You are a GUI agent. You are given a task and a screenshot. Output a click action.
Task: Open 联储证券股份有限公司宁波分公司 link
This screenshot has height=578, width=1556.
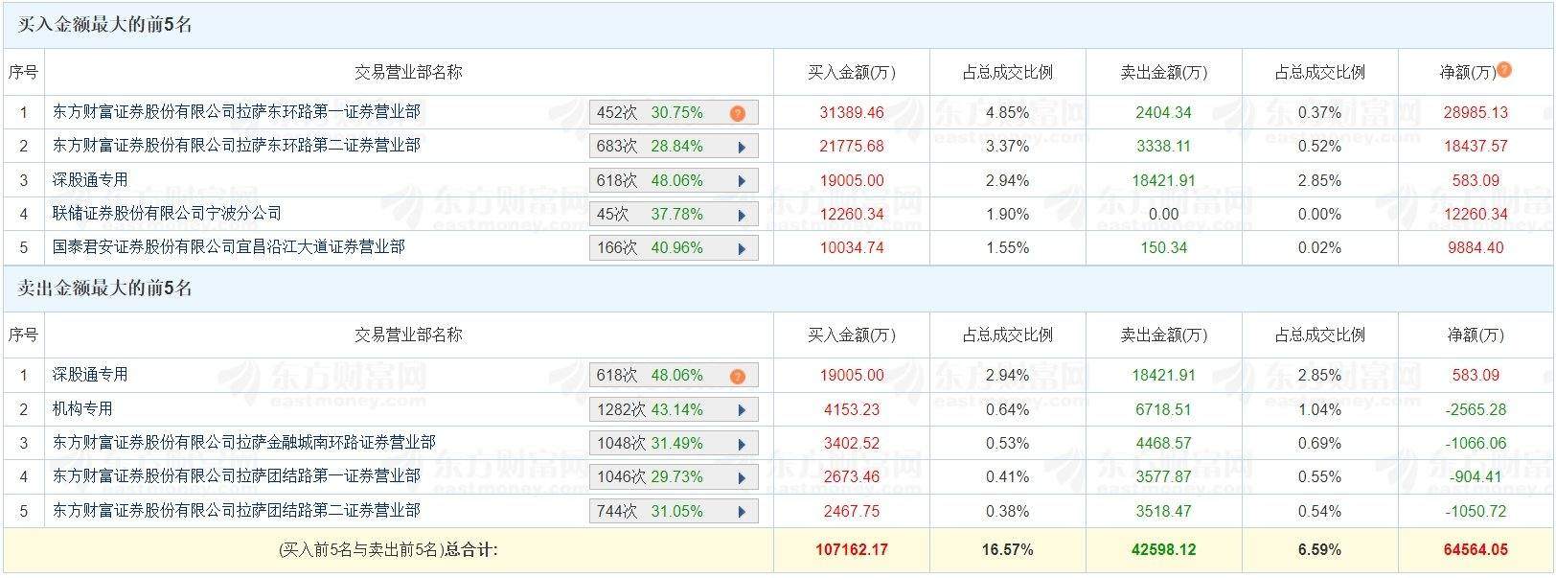coord(167,214)
